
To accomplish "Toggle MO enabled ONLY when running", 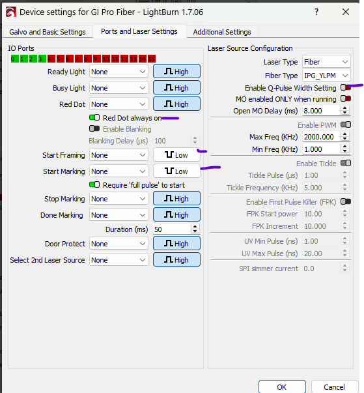I will 346,98.
